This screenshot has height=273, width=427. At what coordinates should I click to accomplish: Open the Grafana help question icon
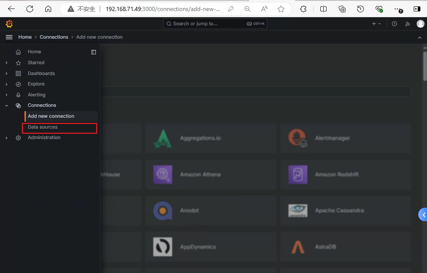[394, 24]
